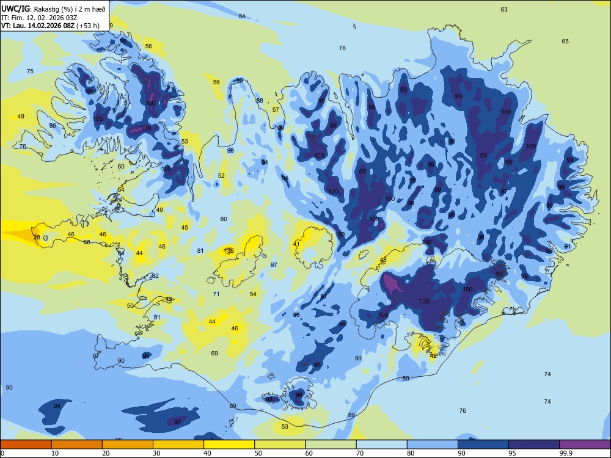Select the humidity value 82 on the map
The width and height of the screenshot is (611, 458).
[x=155, y=276]
